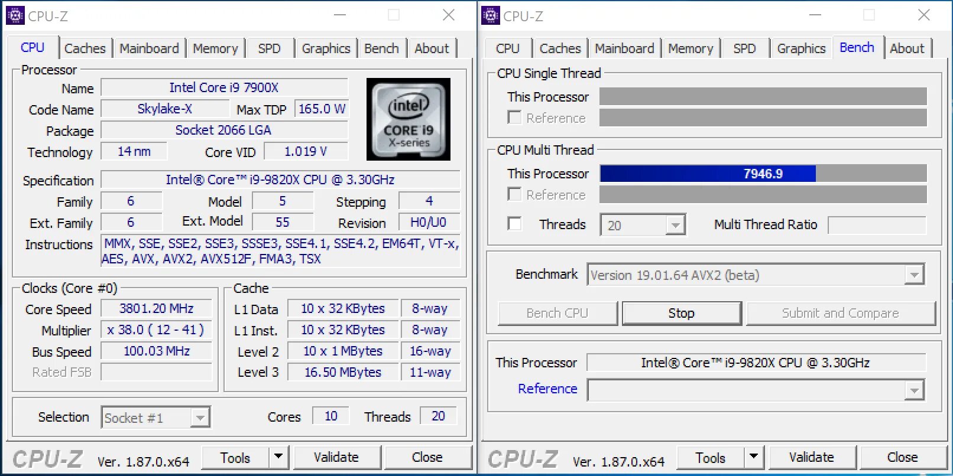
Task: Click the Specification field in left window
Action: 280,180
